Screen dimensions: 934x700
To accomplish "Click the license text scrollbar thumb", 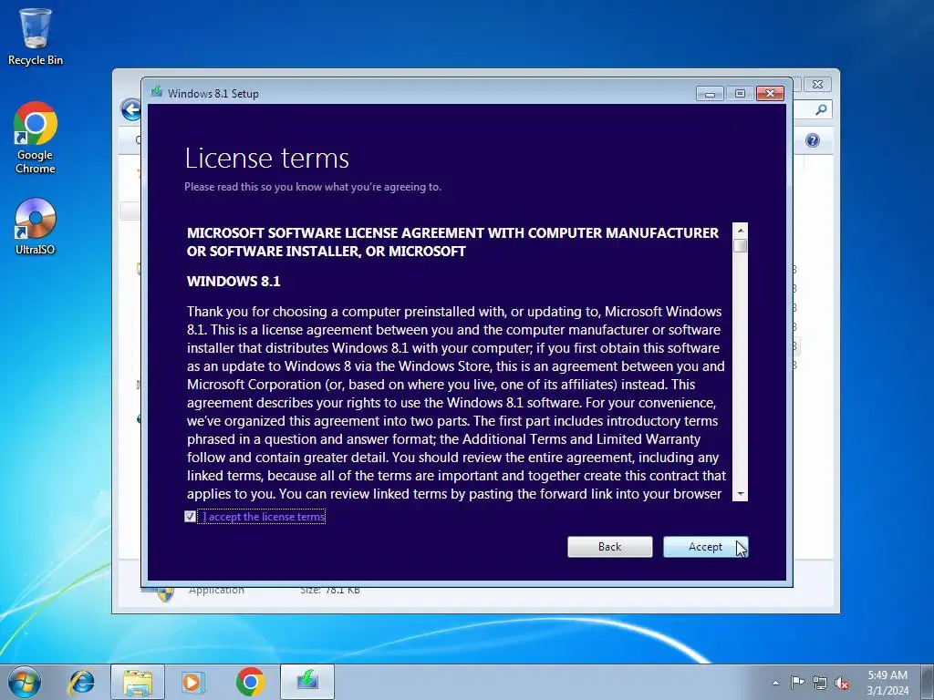I will [741, 246].
